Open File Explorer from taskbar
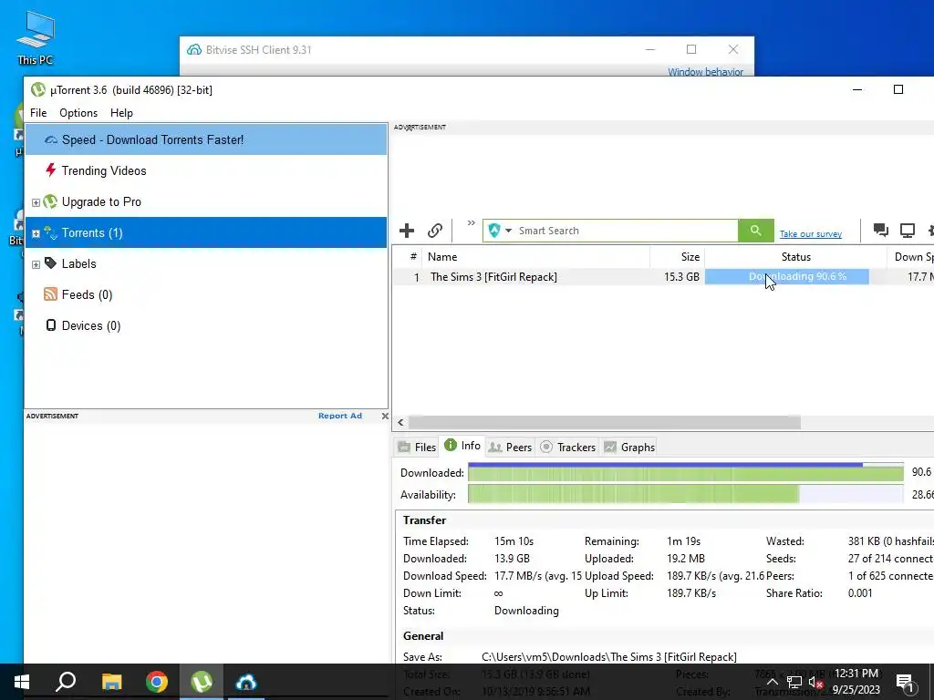The width and height of the screenshot is (934, 700). click(111, 682)
